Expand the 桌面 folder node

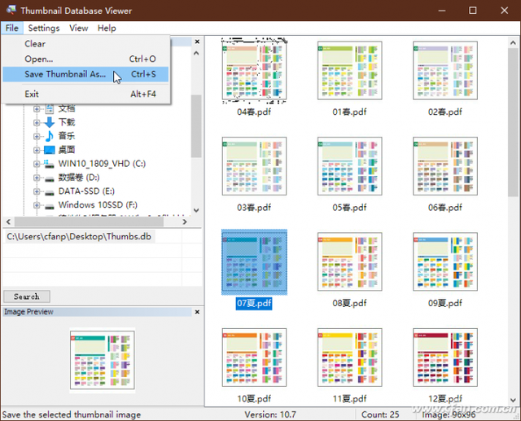click(37, 150)
